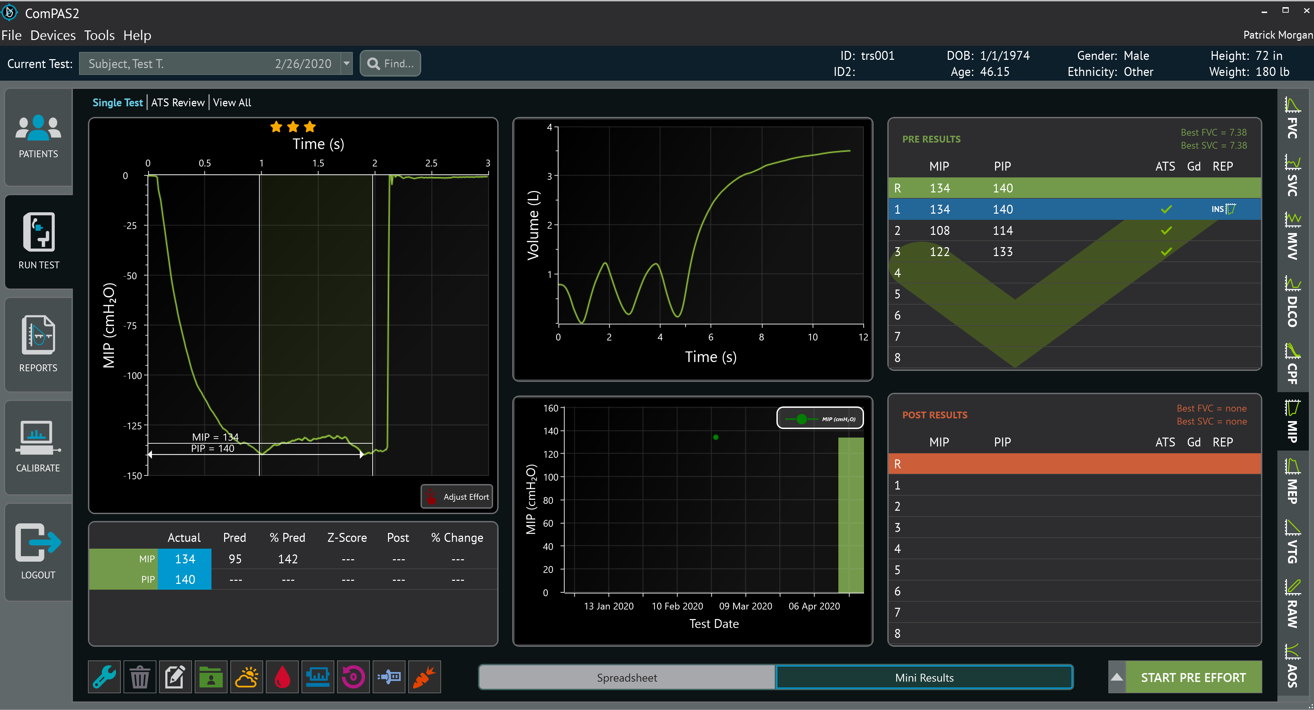Select the Mini Results toggle
Image resolution: width=1314 pixels, height=710 pixels.
924,678
